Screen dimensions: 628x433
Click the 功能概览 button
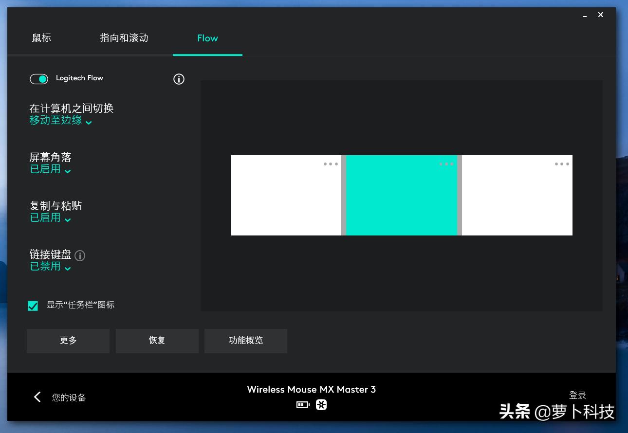(x=245, y=341)
